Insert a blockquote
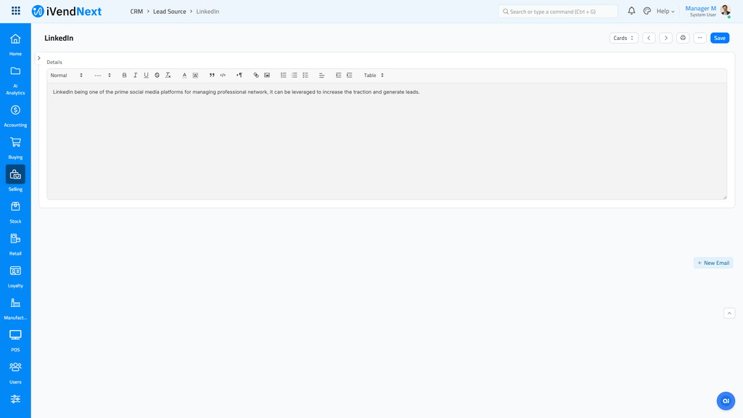The width and height of the screenshot is (743, 418). click(212, 75)
